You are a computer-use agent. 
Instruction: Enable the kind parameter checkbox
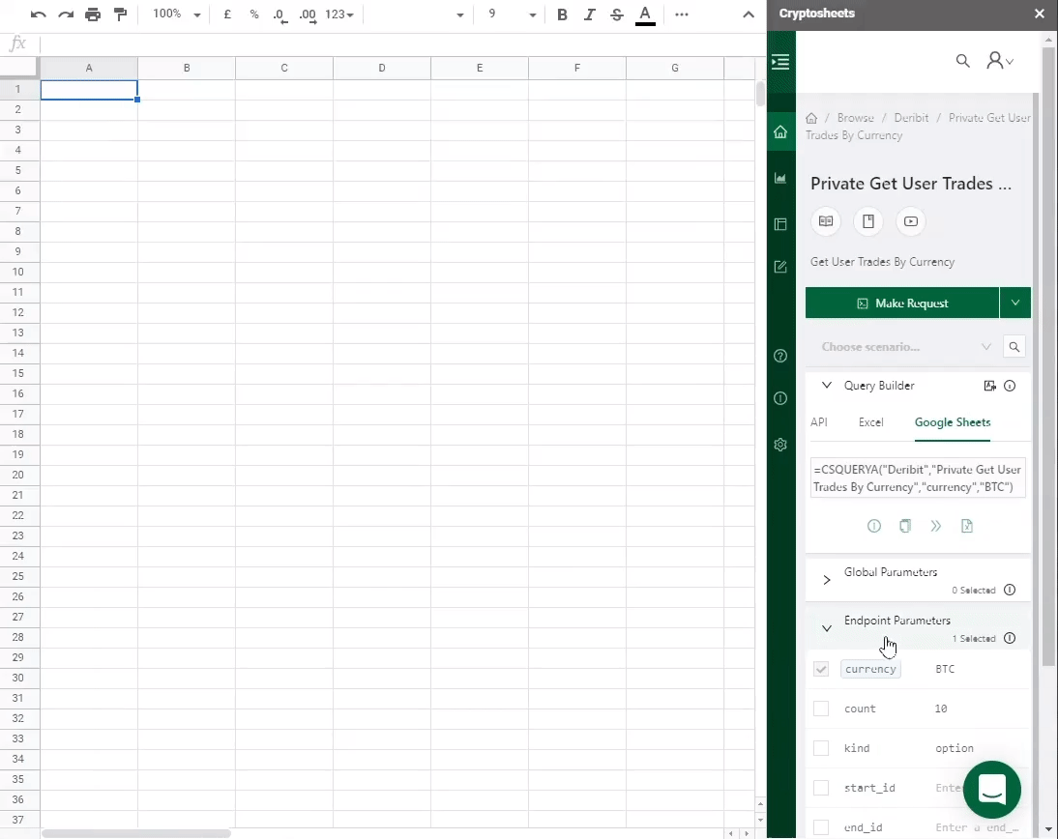point(820,748)
